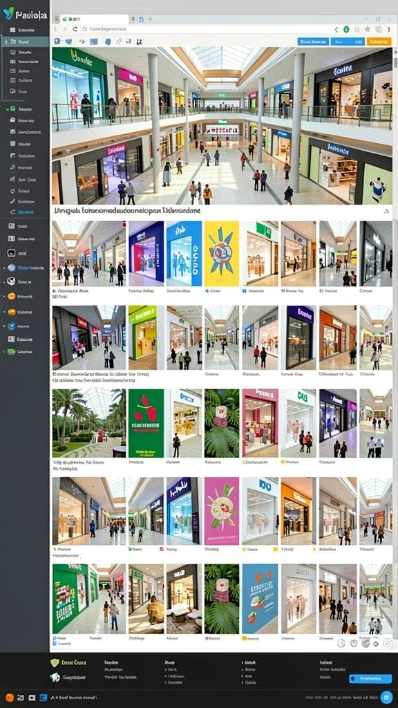Click the bookmark star icon in browser bar

click(x=368, y=29)
